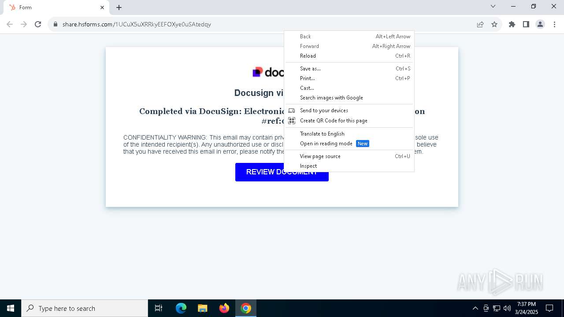The image size is (564, 317).
Task: Launch Microsoft Edge from the taskbar
Action: [x=181, y=308]
